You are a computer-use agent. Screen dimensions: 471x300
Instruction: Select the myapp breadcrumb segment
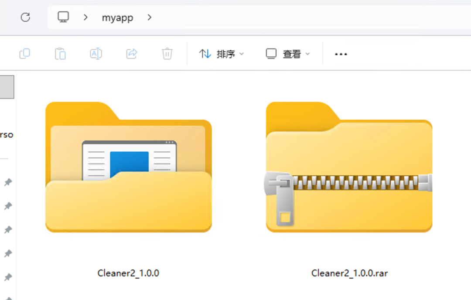click(117, 18)
